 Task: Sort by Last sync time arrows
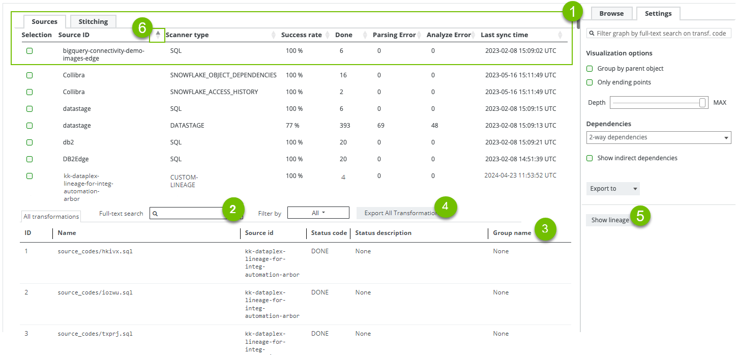pos(560,35)
